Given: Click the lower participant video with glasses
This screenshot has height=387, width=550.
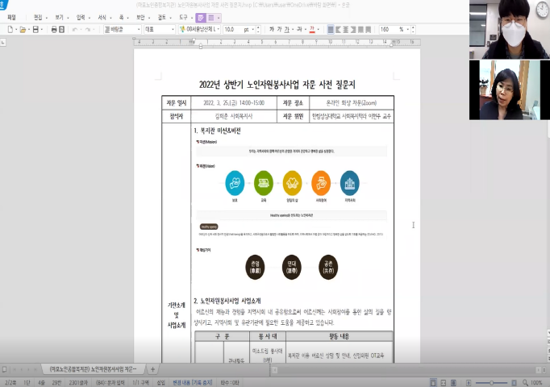Looking at the screenshot, I should click(x=510, y=89).
